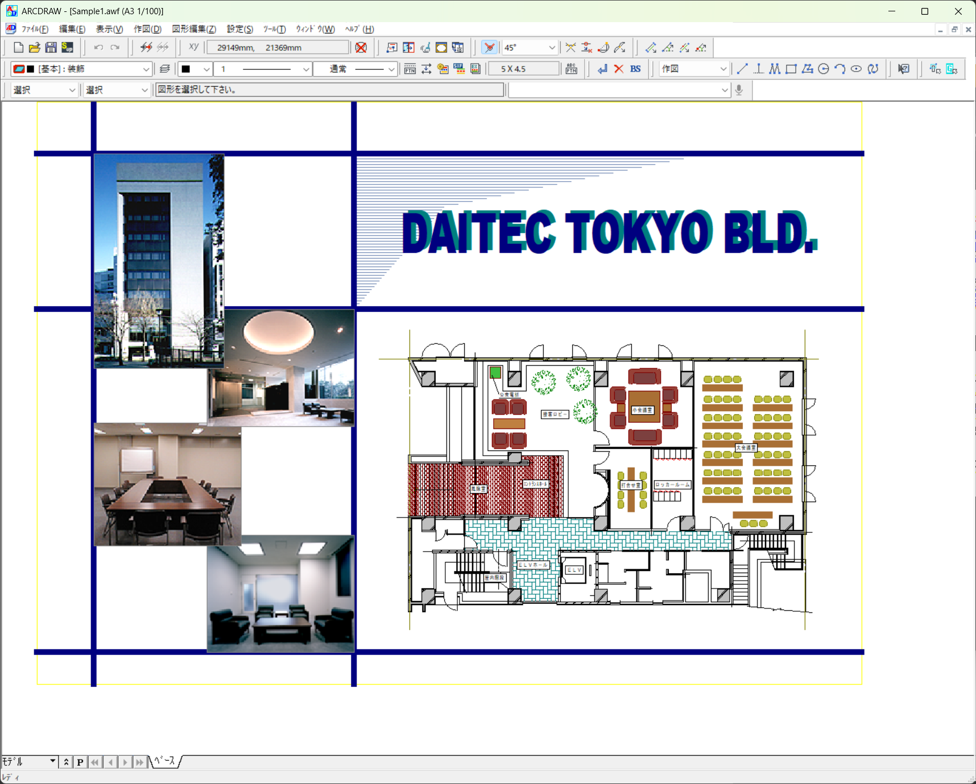Toggle the P button in bottom bar
Viewport: 976px width, 784px height.
click(80, 762)
